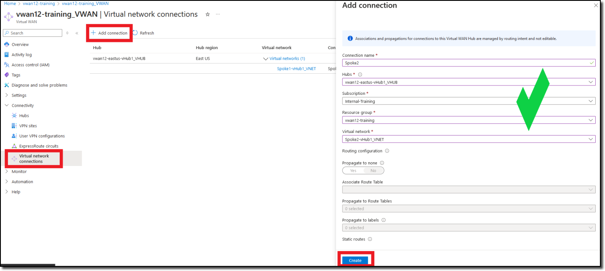Expand the Automation section
The height and width of the screenshot is (271, 605).
pos(7,182)
